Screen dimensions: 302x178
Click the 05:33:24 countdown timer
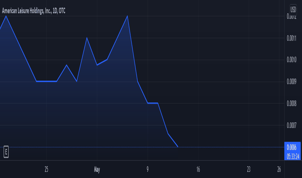tap(293, 156)
